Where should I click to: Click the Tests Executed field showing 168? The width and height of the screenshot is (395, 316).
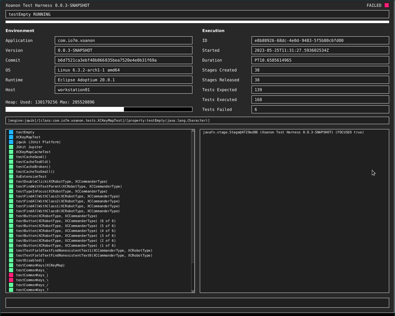coord(320,99)
